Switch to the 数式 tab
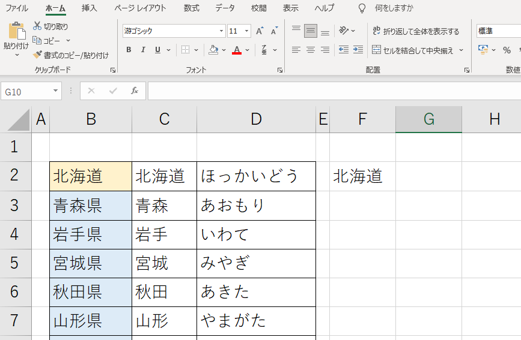 point(192,8)
